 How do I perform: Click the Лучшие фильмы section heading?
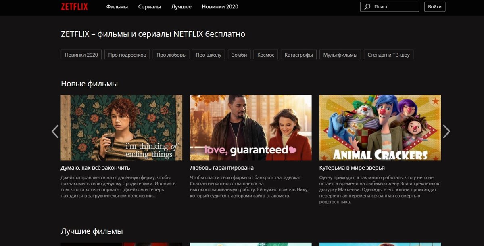click(x=92, y=231)
